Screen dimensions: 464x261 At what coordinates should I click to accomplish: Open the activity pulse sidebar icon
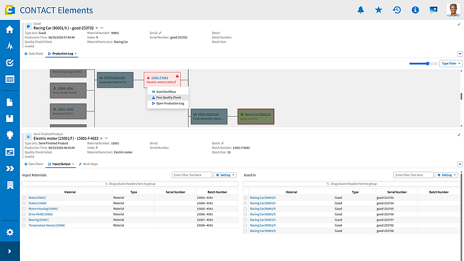[10, 46]
